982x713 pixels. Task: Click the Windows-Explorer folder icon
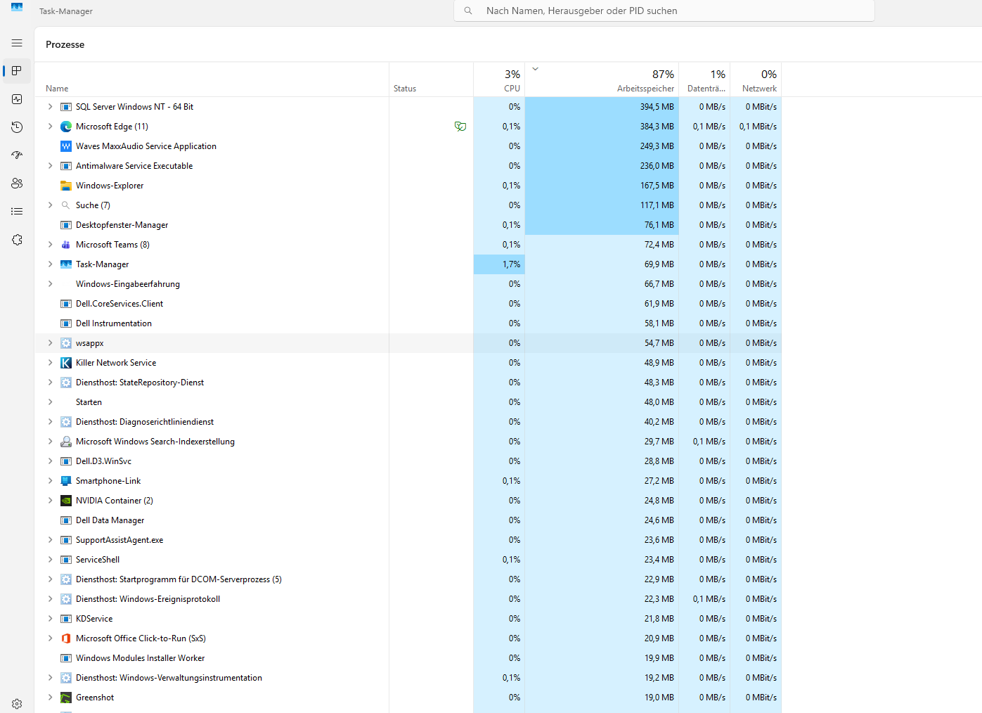click(x=66, y=186)
